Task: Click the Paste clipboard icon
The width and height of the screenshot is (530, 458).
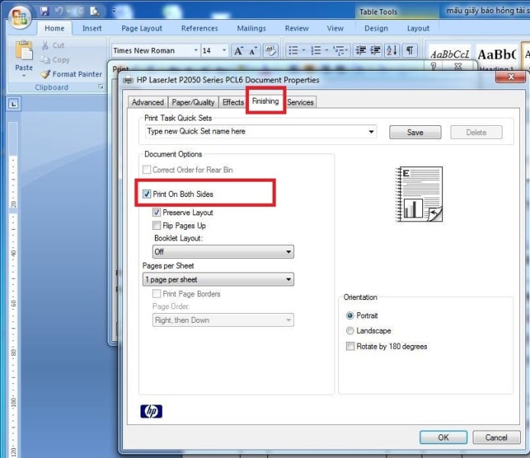Action: coord(24,50)
